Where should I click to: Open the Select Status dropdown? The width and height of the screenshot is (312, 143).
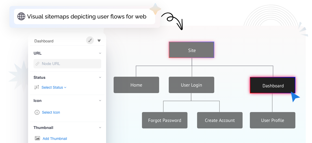click(54, 87)
